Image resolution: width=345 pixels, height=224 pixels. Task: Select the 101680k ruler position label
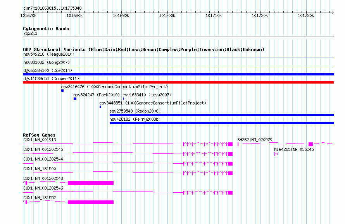point(74,15)
